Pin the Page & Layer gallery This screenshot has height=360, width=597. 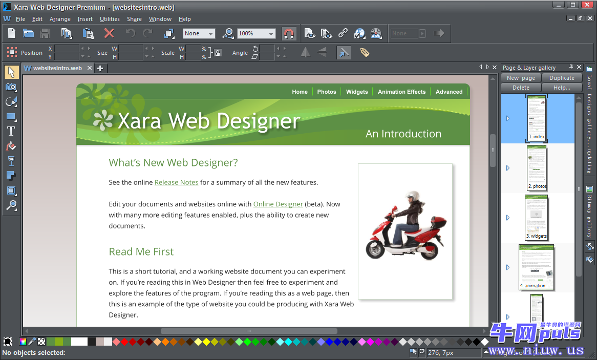click(571, 67)
